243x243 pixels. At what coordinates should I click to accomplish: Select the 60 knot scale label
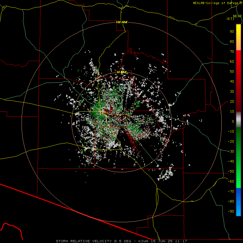point(232,62)
